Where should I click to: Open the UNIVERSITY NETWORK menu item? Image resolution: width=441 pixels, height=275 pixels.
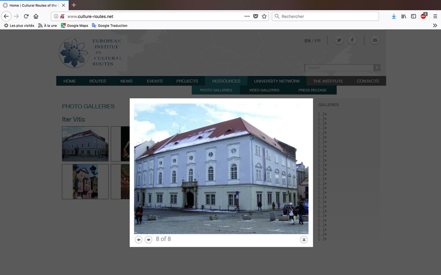277,81
